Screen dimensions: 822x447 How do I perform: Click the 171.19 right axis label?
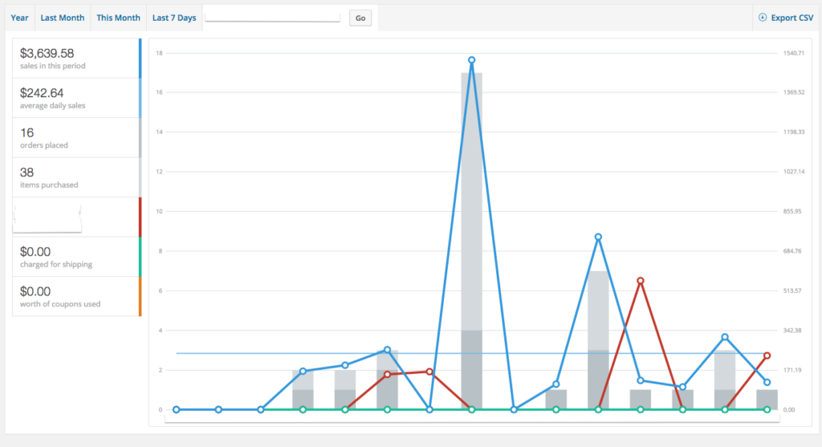pos(792,370)
